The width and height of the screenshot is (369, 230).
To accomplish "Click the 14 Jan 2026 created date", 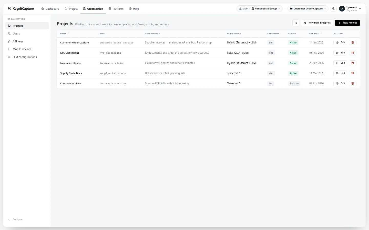I will [x=316, y=43].
